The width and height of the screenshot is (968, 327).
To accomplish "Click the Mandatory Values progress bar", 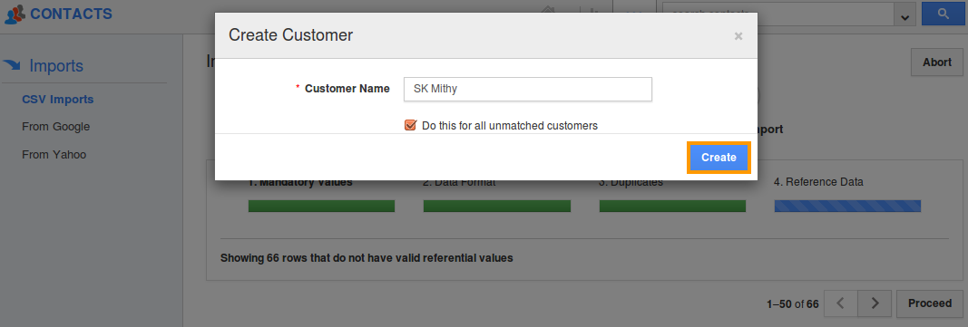I will pos(321,206).
